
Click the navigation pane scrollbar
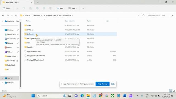(20, 54)
